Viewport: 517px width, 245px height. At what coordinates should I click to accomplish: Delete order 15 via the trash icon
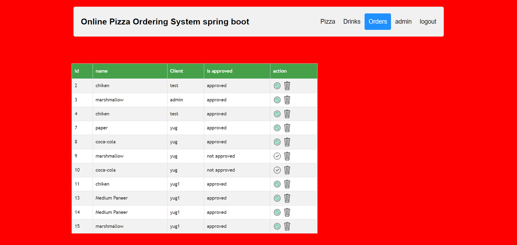click(287, 226)
